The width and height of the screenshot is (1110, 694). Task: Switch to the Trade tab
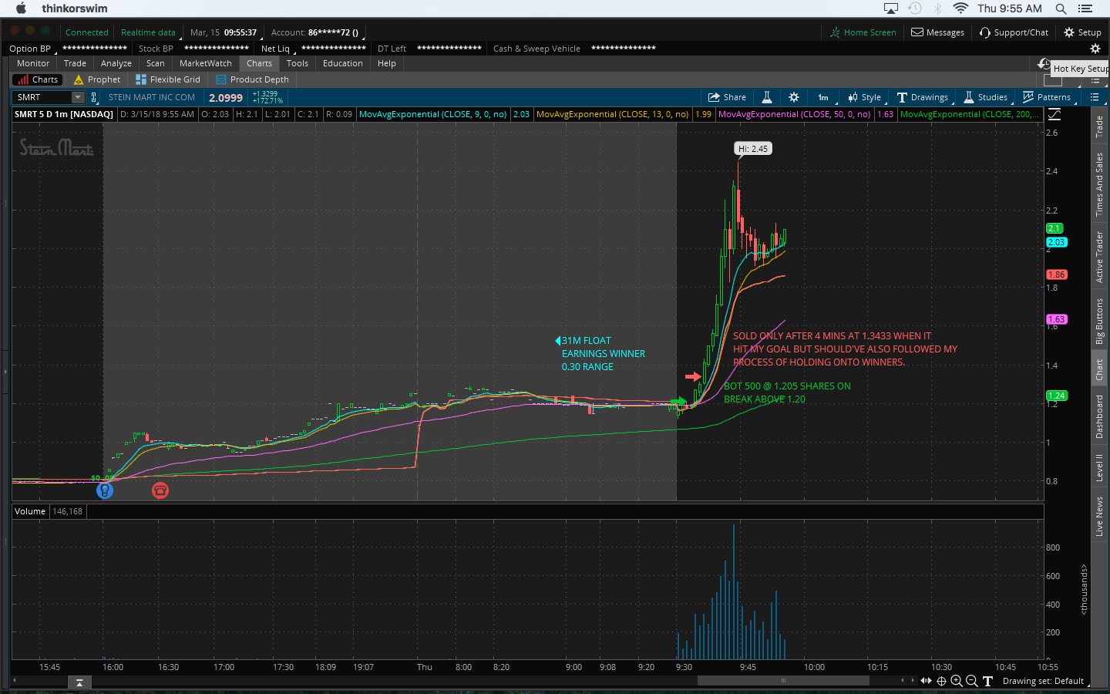click(75, 63)
